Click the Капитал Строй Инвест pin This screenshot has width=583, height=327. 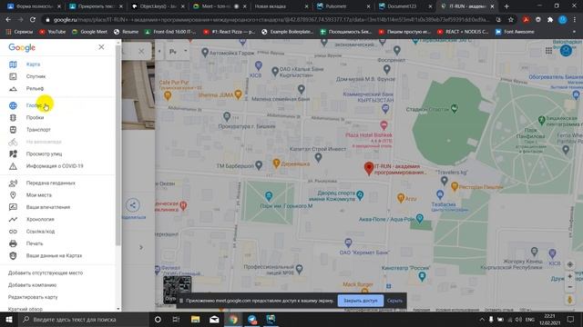click(318, 157)
